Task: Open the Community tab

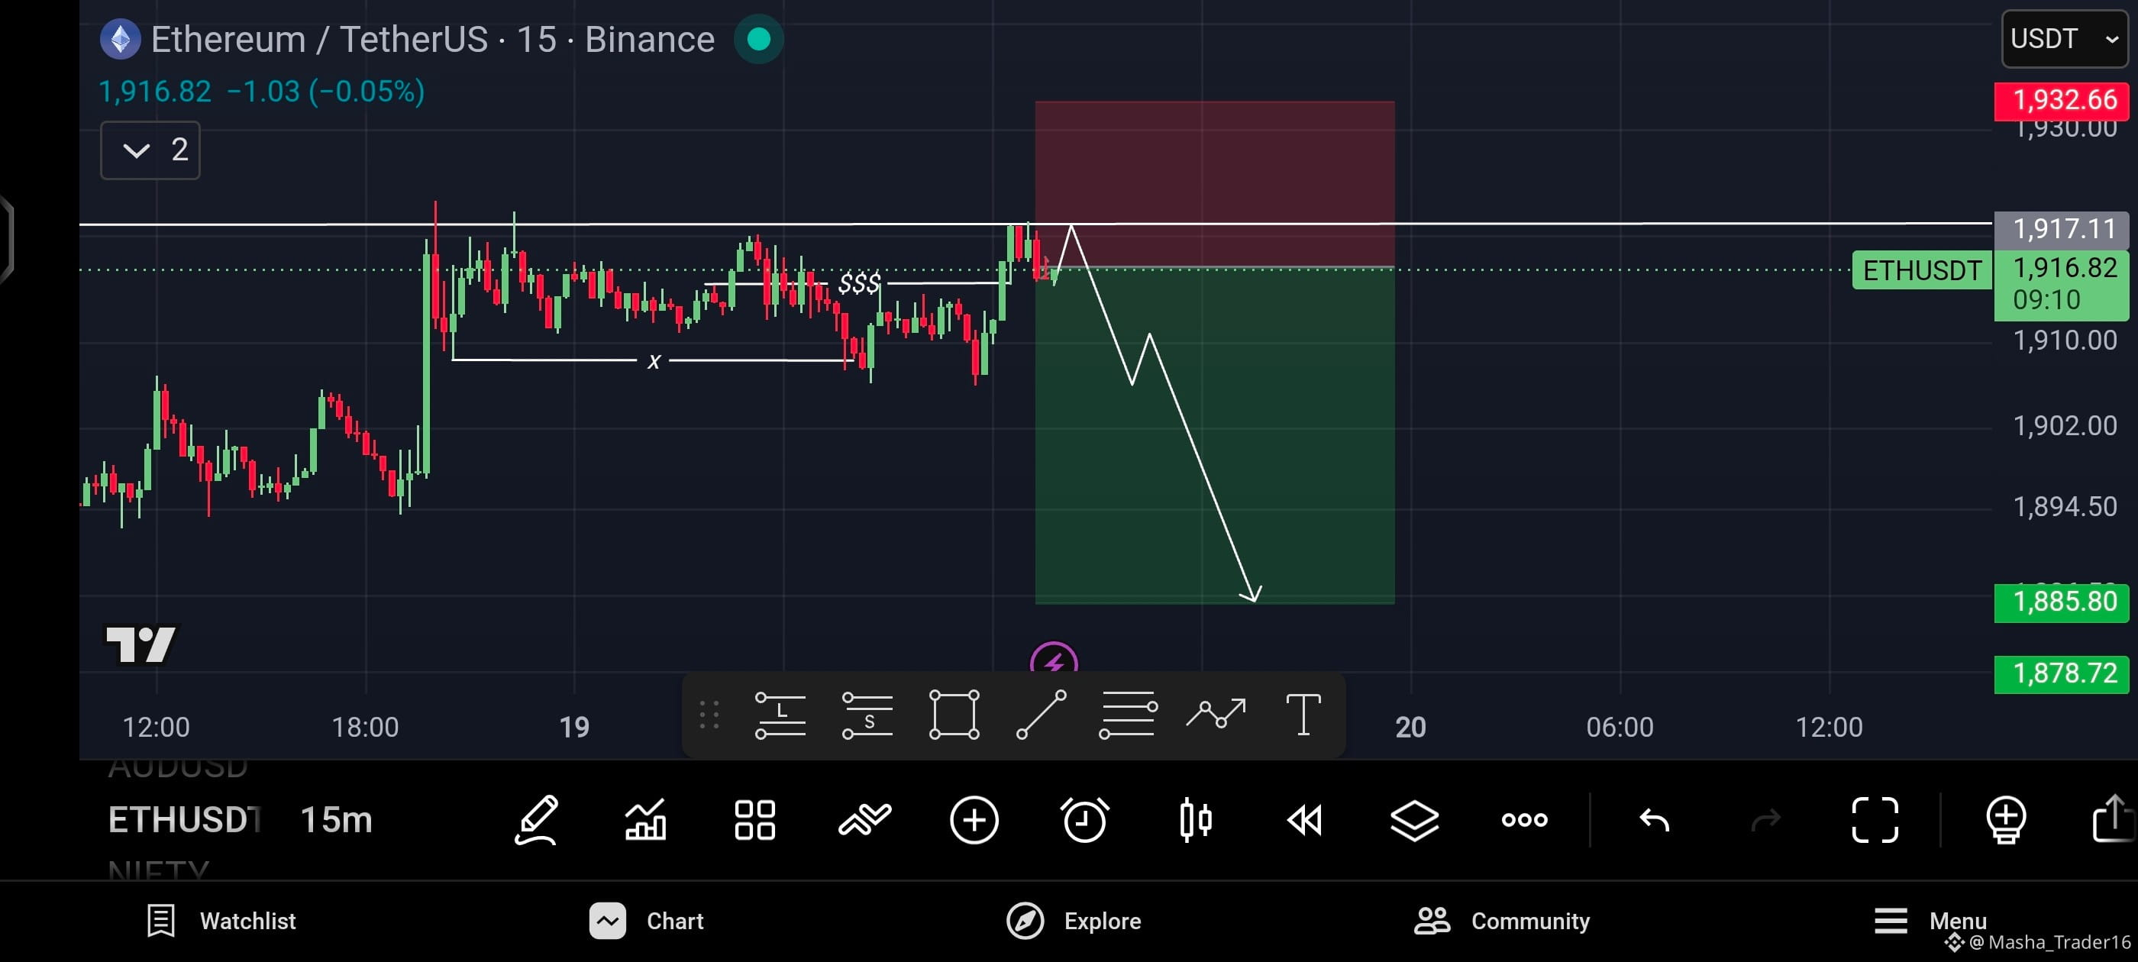Action: click(x=1502, y=921)
